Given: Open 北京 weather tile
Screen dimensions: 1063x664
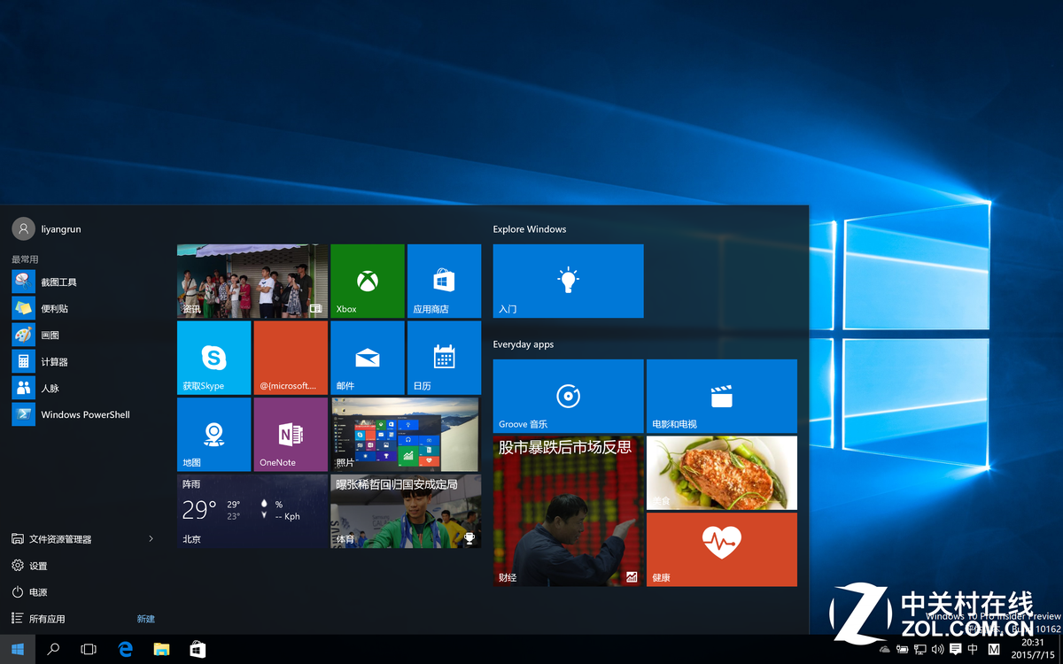Looking at the screenshot, I should pos(252,511).
